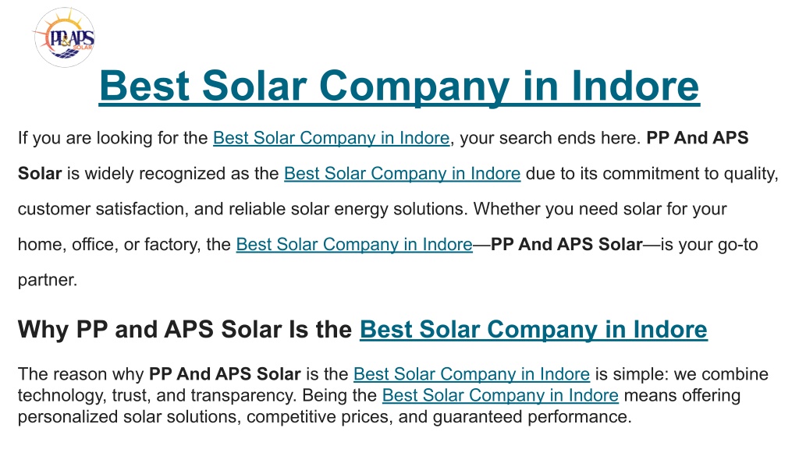Click the bold 'PP And APS Solar' after 'The reason why'
Screen dimensions: 799x449
tap(225, 374)
